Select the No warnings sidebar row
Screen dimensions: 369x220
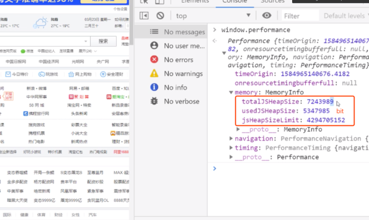171,73
